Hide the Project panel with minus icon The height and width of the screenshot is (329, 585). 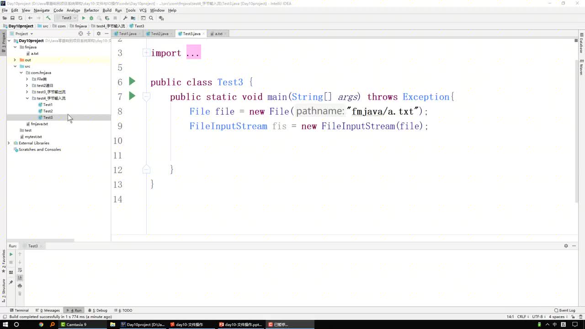click(106, 34)
